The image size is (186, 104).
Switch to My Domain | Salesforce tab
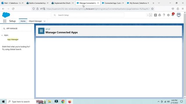[x=138, y=3]
